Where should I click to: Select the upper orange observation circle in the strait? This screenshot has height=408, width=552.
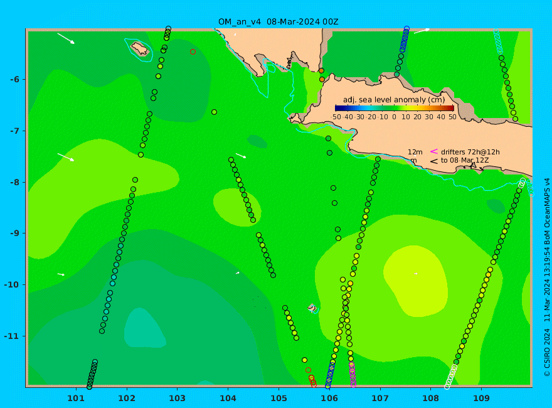coord(321,71)
